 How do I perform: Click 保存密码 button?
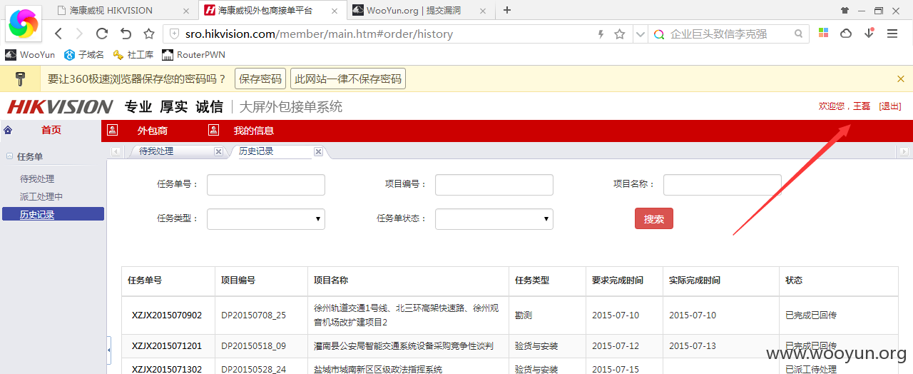260,79
